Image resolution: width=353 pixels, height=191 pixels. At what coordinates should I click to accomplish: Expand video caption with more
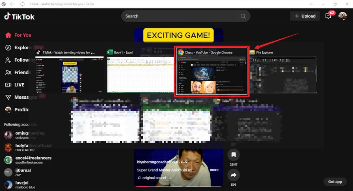pyautogui.click(x=214, y=170)
